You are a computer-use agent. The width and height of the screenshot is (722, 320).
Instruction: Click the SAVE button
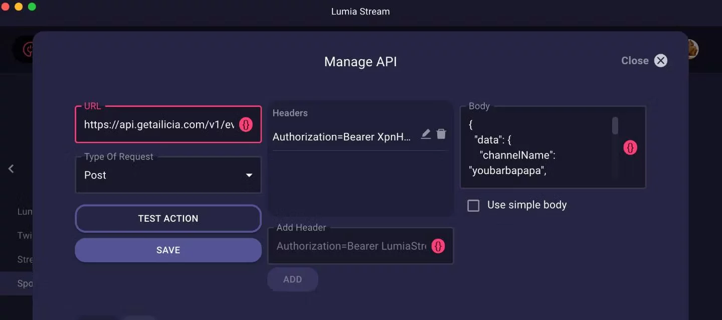(x=168, y=250)
